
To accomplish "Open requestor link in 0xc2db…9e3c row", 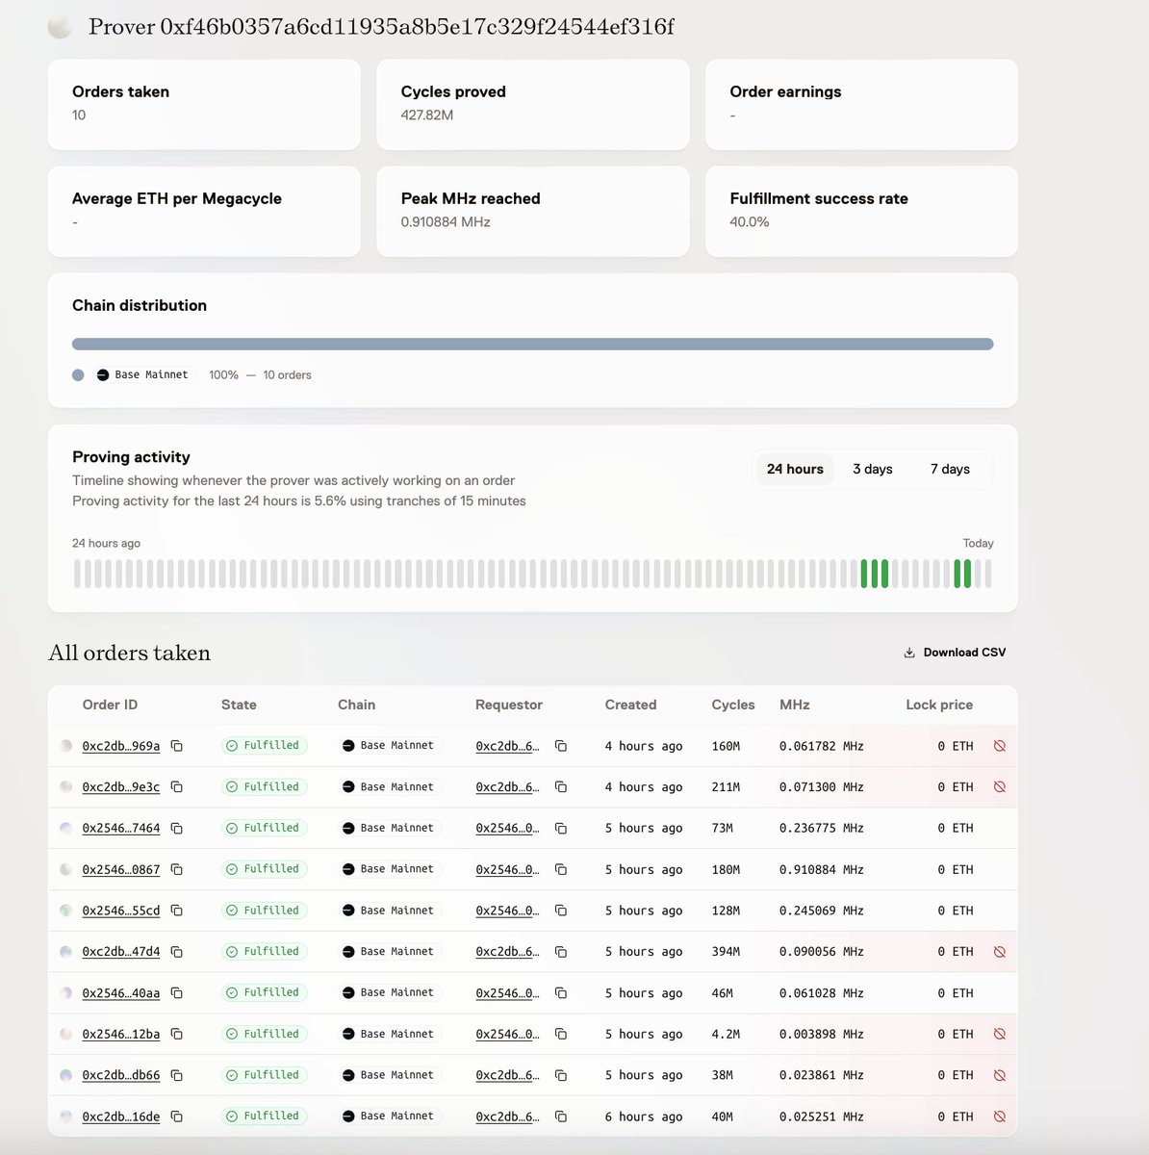I will coord(508,786).
